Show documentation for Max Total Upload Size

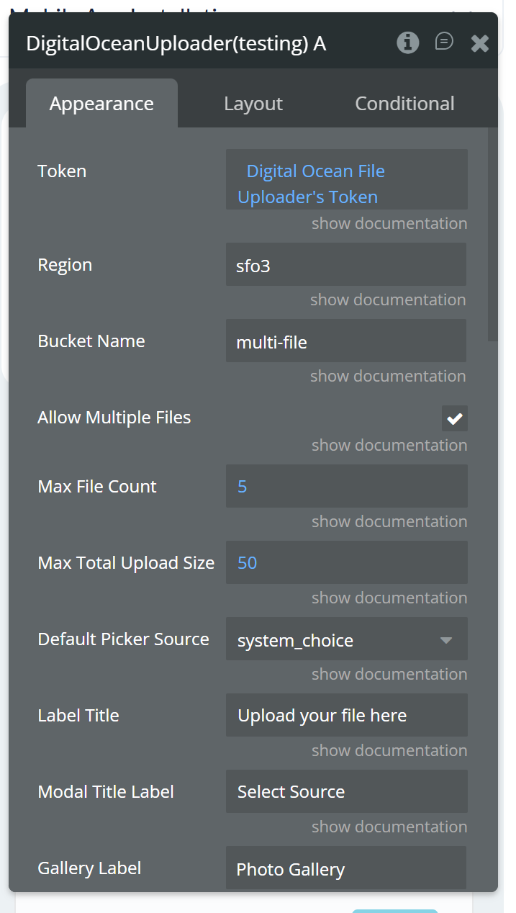coord(389,598)
